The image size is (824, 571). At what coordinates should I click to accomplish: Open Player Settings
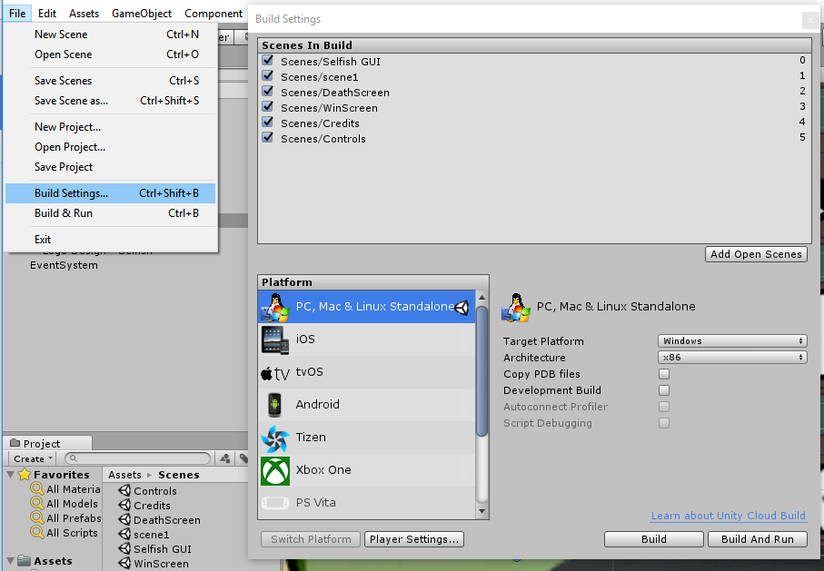[413, 538]
